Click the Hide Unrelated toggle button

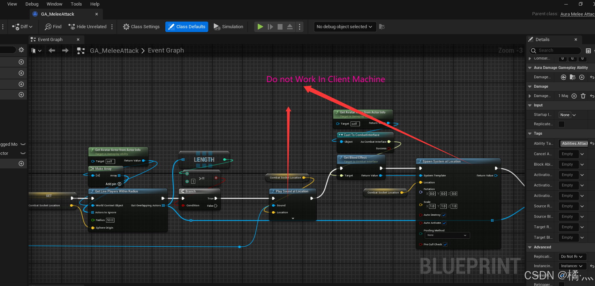(x=88, y=27)
